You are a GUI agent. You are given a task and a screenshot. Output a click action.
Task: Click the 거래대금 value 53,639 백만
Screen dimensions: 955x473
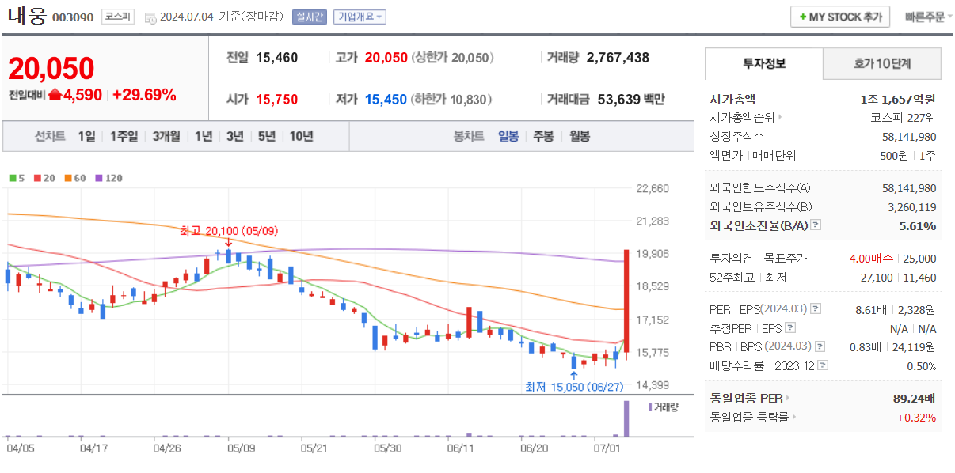(x=630, y=100)
